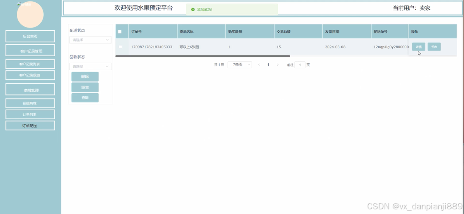The width and height of the screenshot is (464, 214).
Task: Check the row checkbox for order 1709871782183405033
Action: (x=120, y=47)
